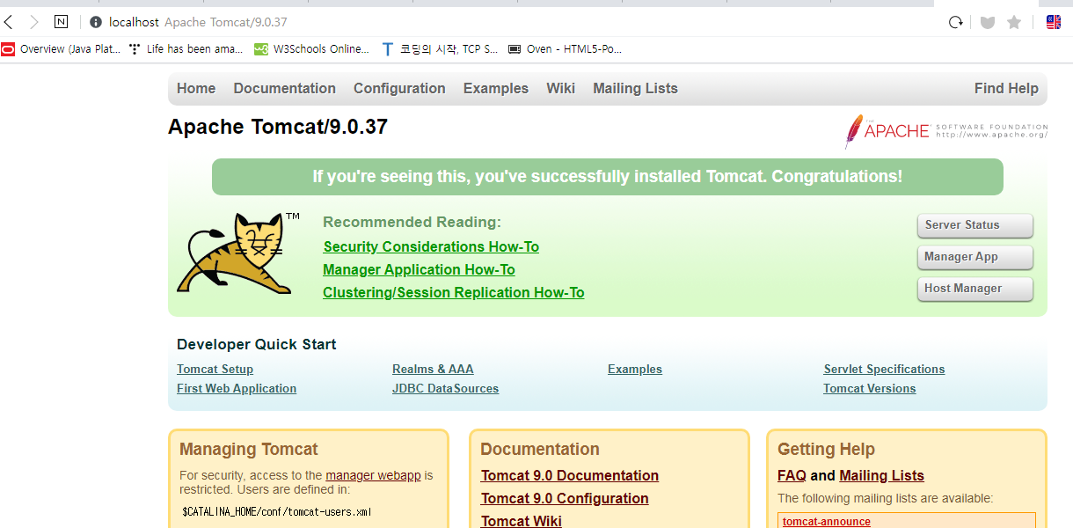Click the Managing Tomcat heading

coord(249,449)
